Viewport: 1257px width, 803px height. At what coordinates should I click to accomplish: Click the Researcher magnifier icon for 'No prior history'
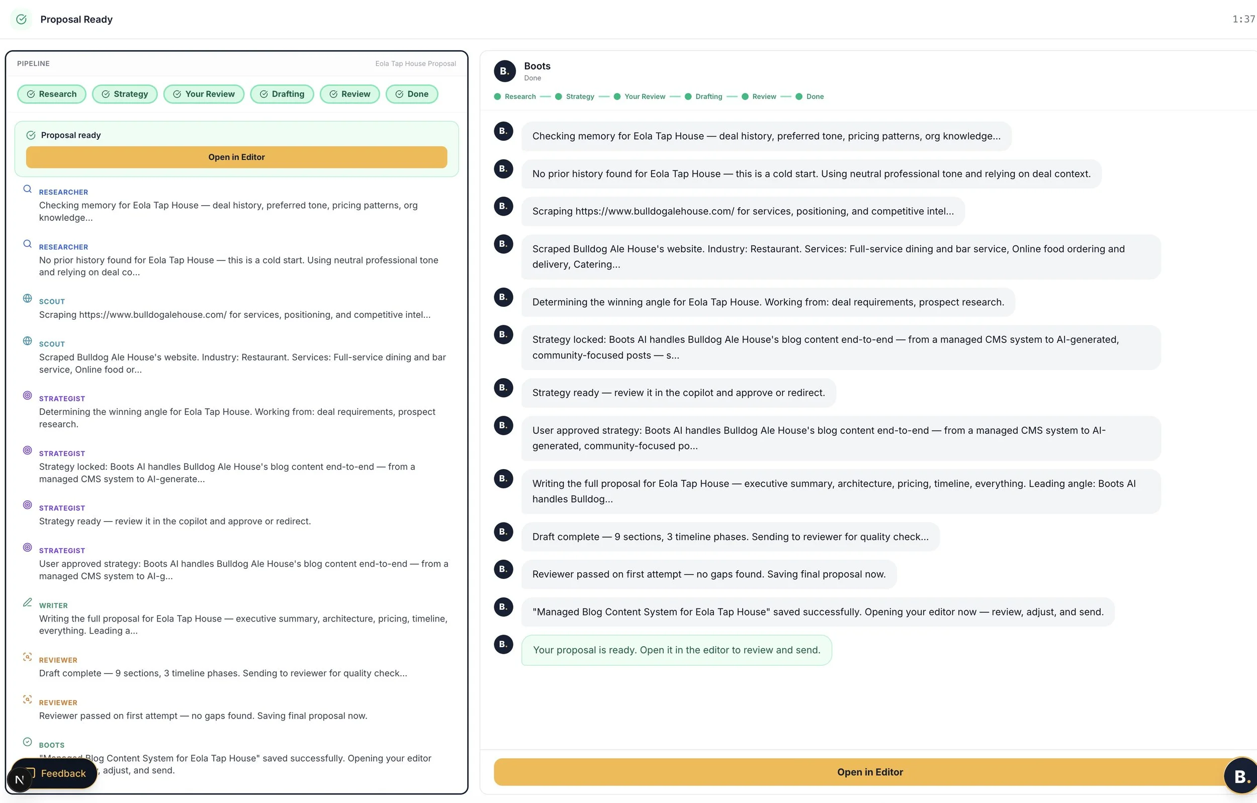(28, 244)
